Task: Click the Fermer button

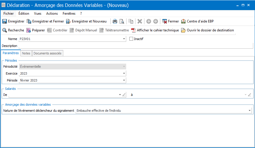Action: (171, 21)
